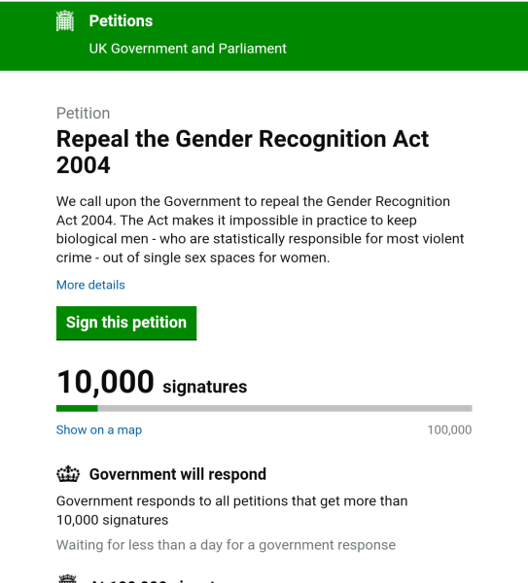
Task: Click the grey Petition label above the title
Action: [83, 113]
